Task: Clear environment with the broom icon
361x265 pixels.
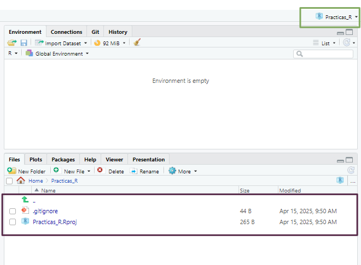Action: [137, 43]
